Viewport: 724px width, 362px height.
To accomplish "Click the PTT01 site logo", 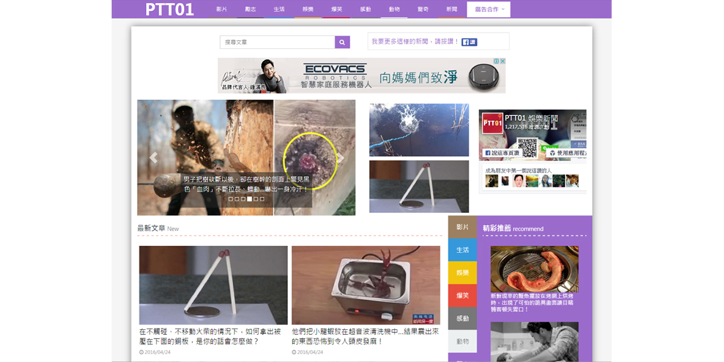I will pos(170,10).
